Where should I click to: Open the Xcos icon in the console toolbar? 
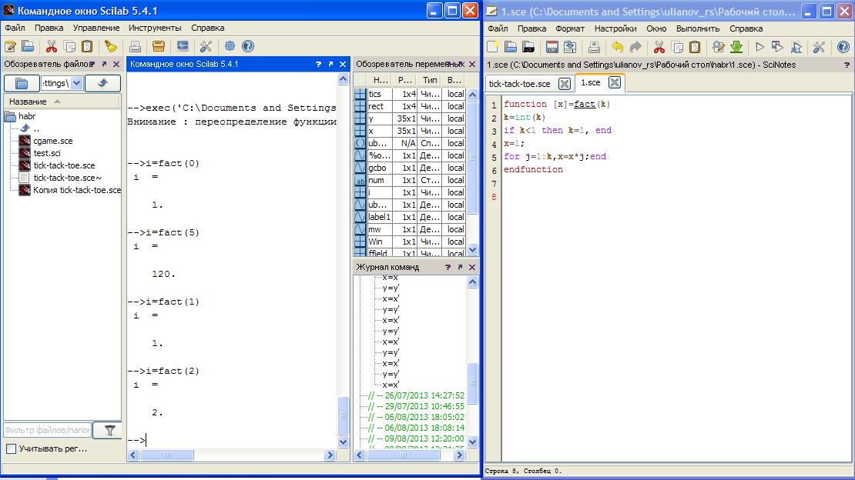(x=182, y=46)
